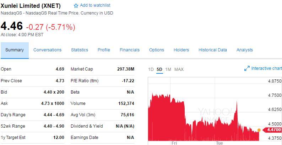This screenshot has width=282, height=145.
Task: Select the Options tab
Action: click(x=157, y=50)
